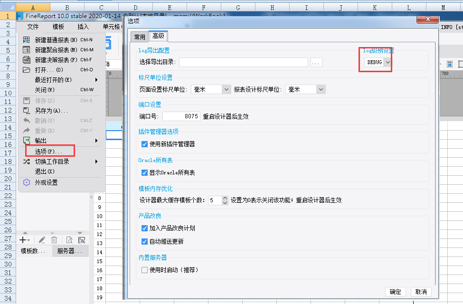
Task: Switch to the 模板数... panel tab
Action: pyautogui.click(x=33, y=251)
